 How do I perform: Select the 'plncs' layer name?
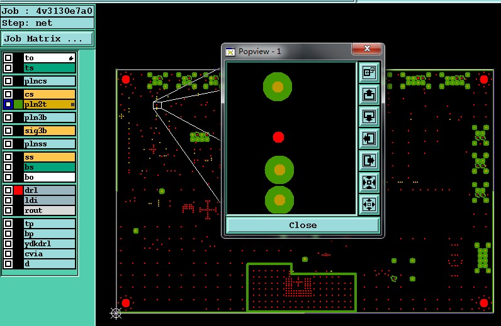[50, 81]
